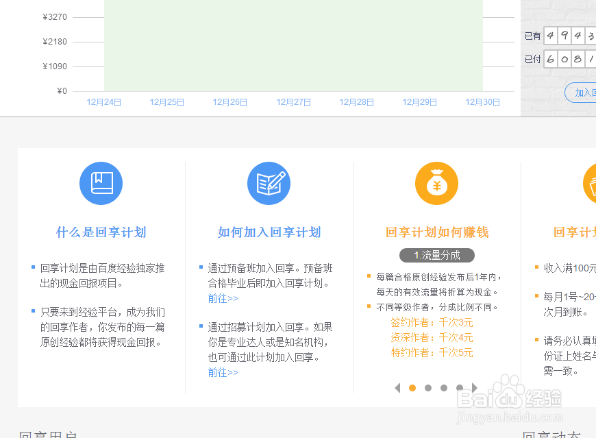Viewport: 596px width, 438px height.
Task: Select the second carousel pagination dot
Action: click(x=428, y=388)
